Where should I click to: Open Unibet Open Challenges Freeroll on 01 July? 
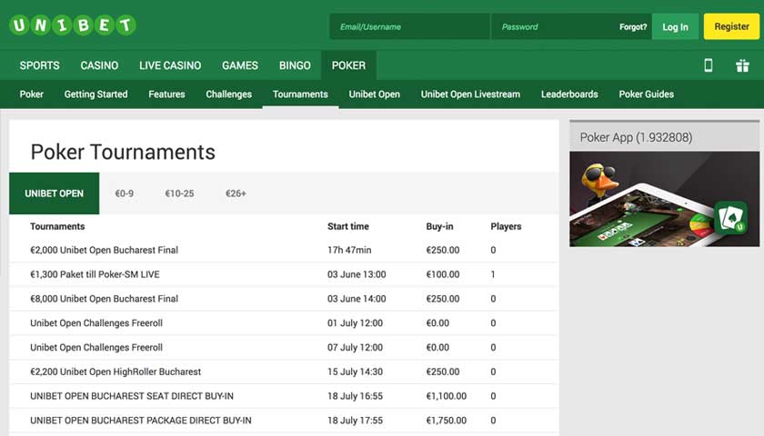click(x=96, y=323)
